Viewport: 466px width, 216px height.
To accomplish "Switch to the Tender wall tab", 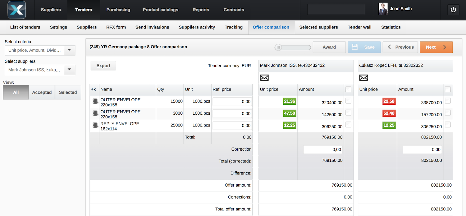I will [359, 27].
